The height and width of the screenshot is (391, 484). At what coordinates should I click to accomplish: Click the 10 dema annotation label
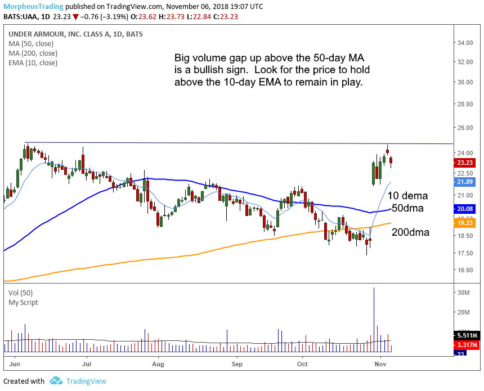click(x=407, y=196)
